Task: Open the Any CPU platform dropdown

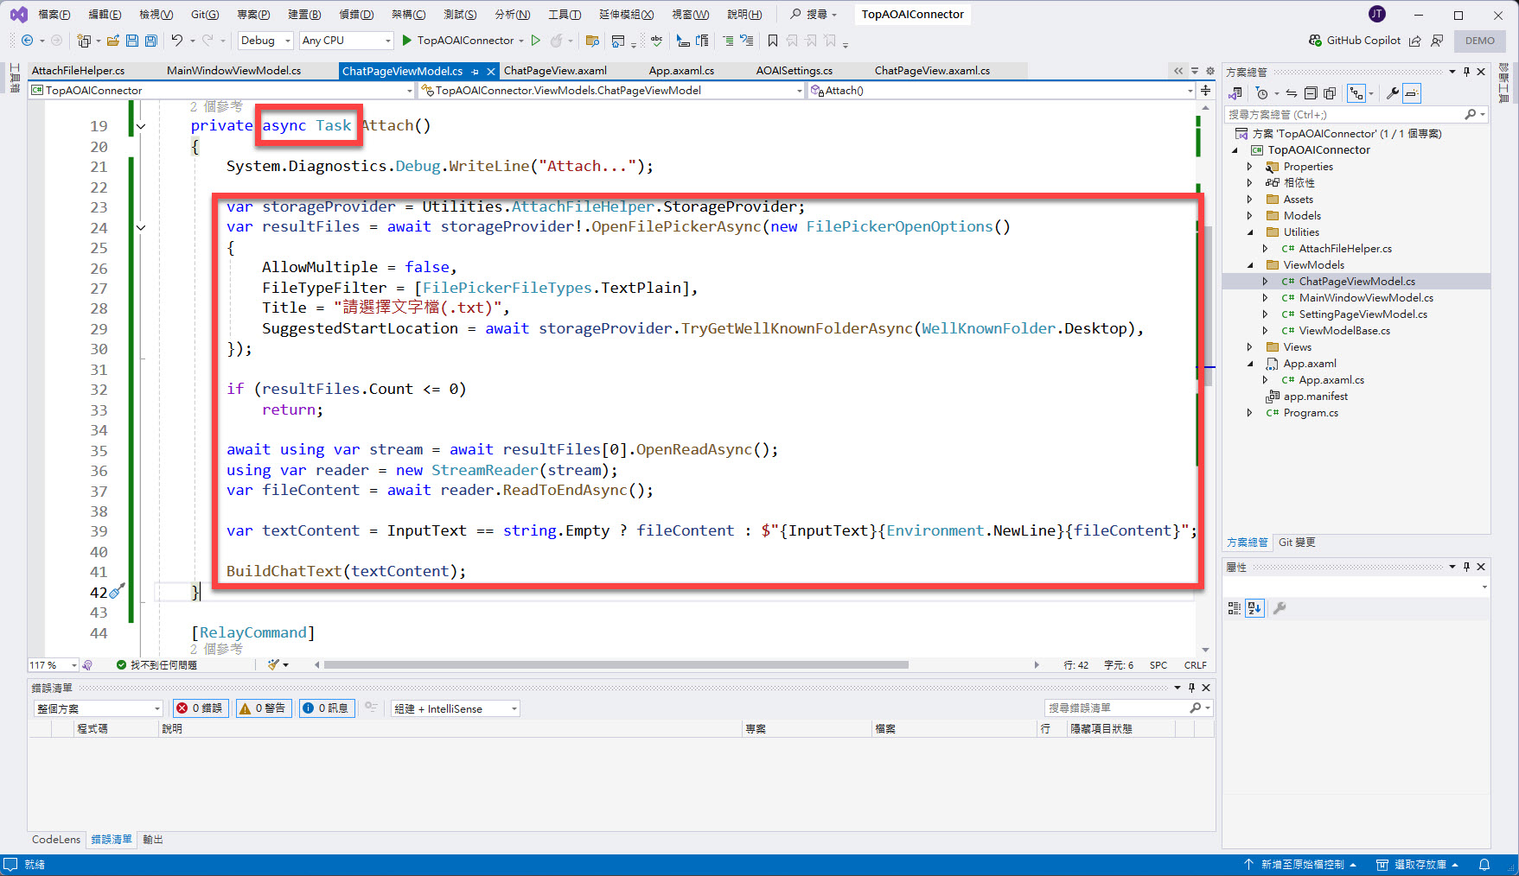Action: point(346,41)
